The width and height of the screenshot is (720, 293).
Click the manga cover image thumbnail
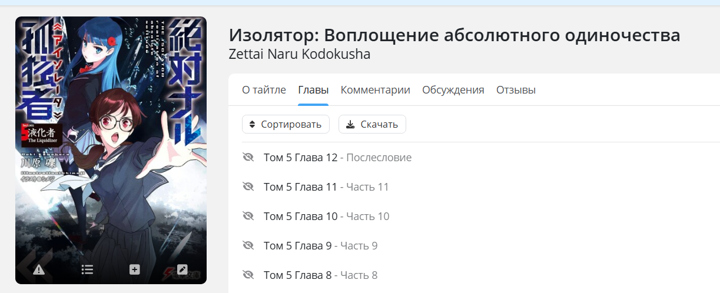(111, 150)
